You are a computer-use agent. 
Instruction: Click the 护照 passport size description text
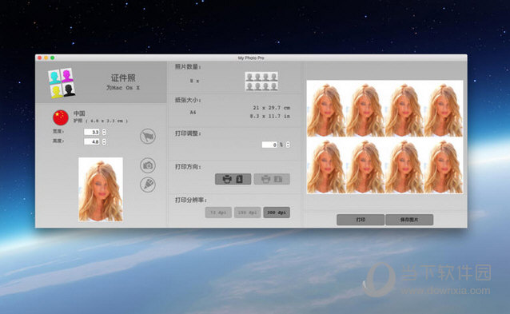pos(101,121)
